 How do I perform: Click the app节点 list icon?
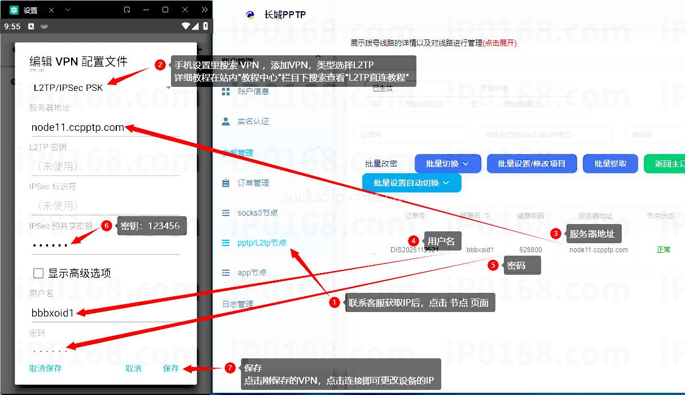pyautogui.click(x=226, y=273)
